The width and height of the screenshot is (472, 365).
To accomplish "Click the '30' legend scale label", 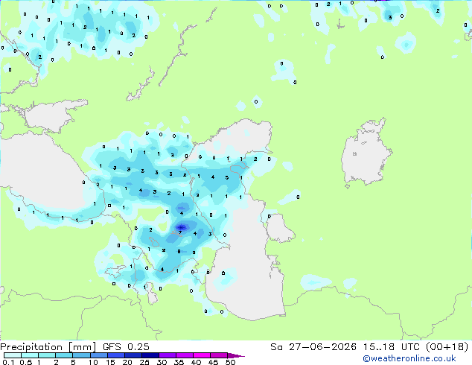I will coord(162,362).
